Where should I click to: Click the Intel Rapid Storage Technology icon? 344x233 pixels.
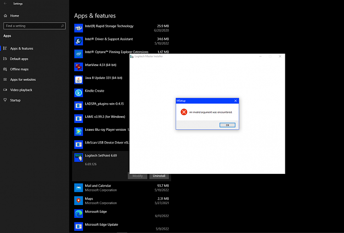point(78,28)
